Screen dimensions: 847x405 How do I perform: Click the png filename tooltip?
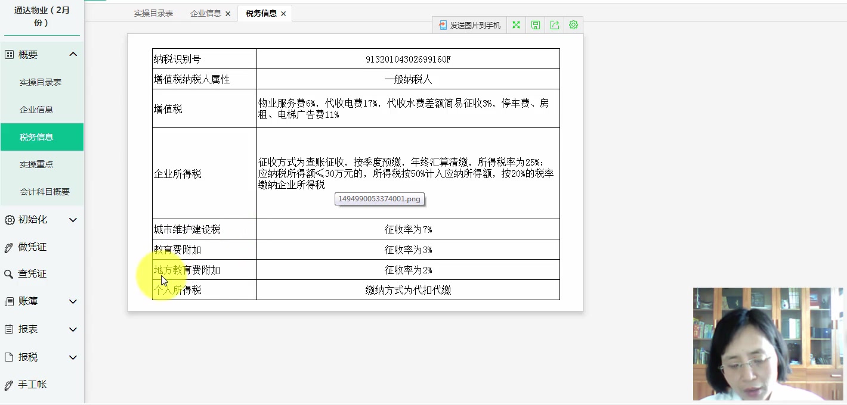coord(379,199)
